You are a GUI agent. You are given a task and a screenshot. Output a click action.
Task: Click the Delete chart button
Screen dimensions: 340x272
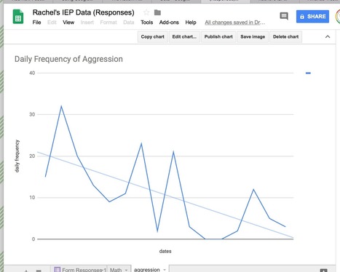(x=285, y=36)
